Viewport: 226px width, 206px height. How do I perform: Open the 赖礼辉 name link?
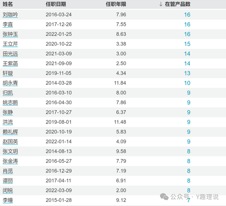click(10, 132)
